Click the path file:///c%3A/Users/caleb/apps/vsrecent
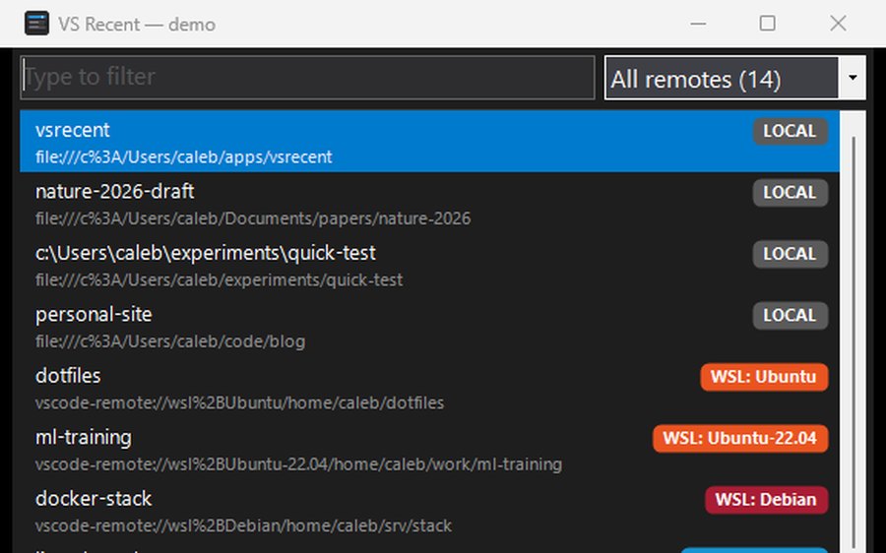This screenshot has height=553, width=886. tap(184, 157)
